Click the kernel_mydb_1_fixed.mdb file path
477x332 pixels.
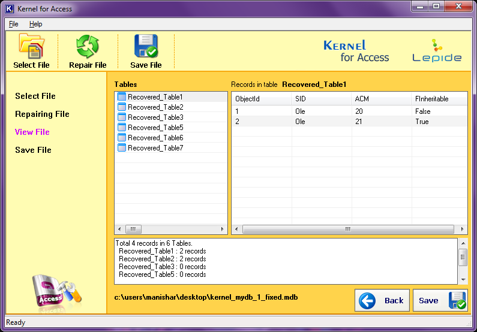coord(206,297)
